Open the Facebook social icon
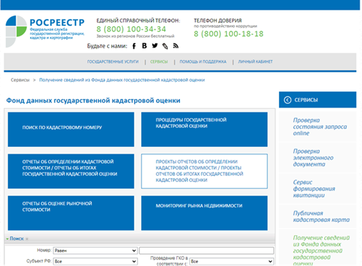This screenshot has height=266, width=362. click(x=134, y=46)
